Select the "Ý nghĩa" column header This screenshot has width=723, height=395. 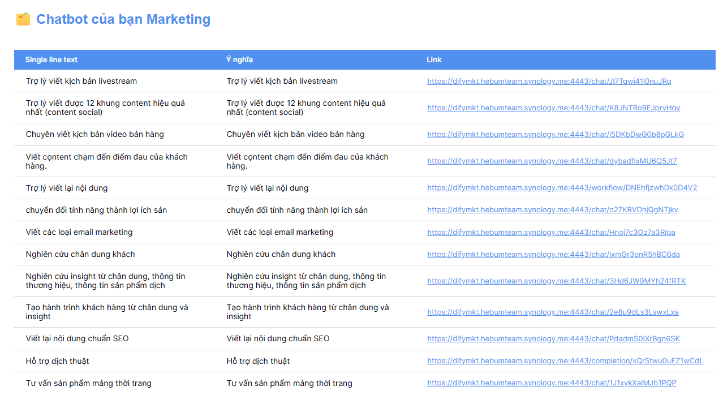click(x=239, y=60)
